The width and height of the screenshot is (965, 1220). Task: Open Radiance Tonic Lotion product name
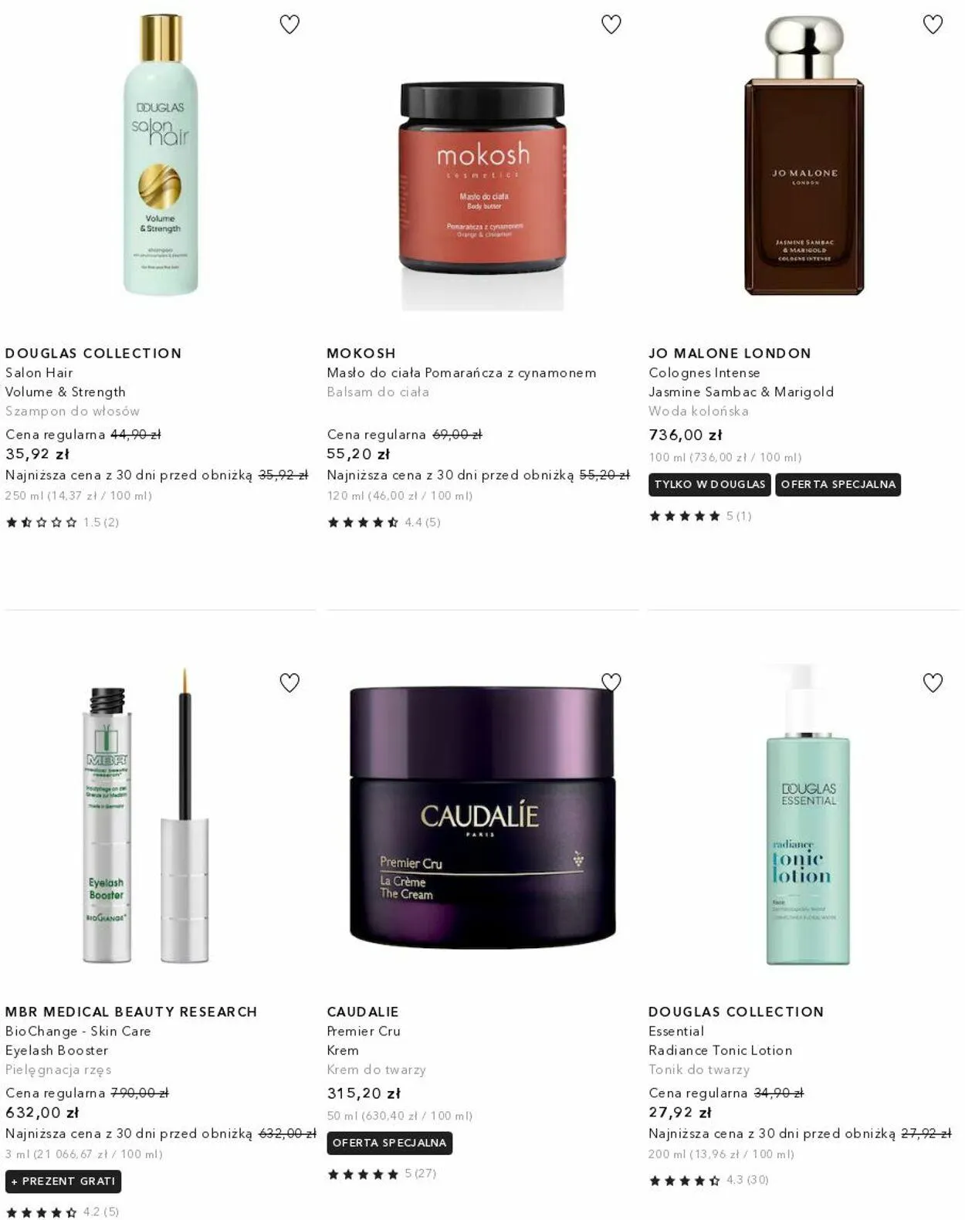(720, 1050)
